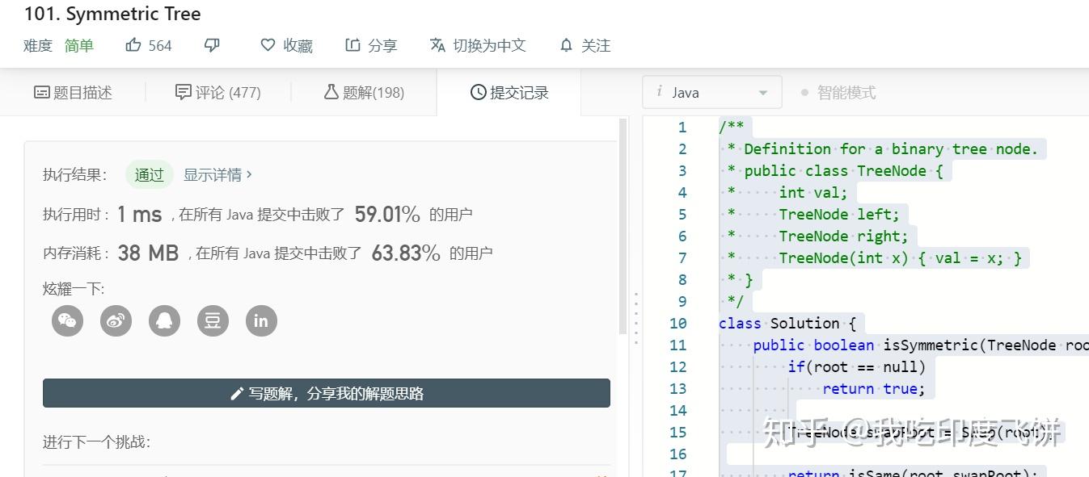Click the thumbs-down dislike icon
Viewport: 1089px width, 477px height.
click(x=211, y=45)
